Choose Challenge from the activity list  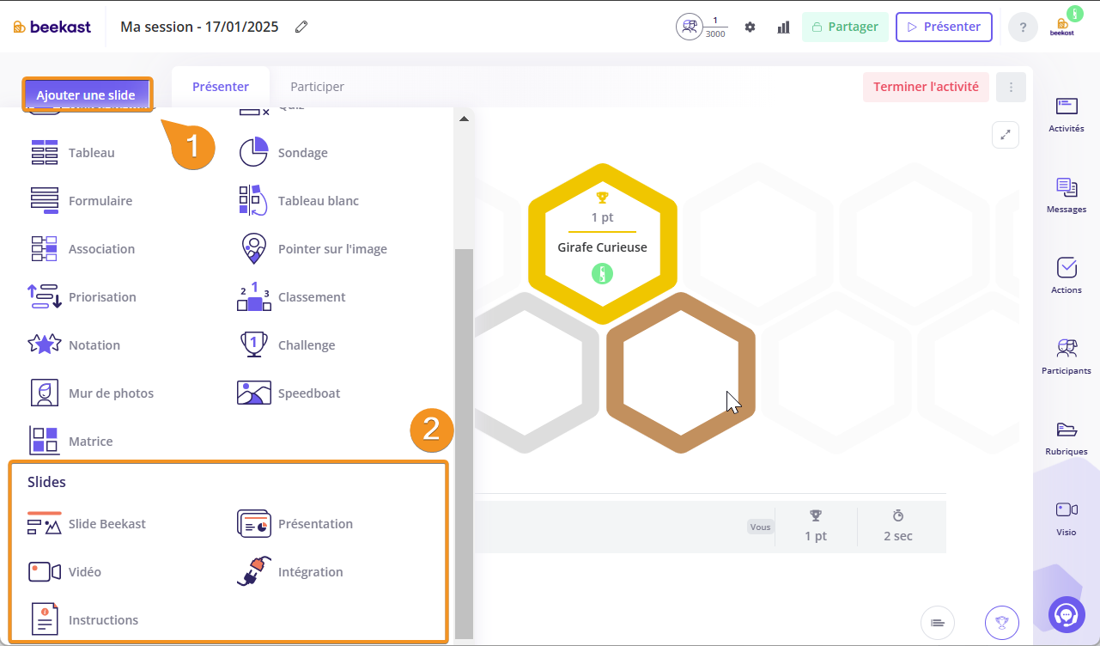(x=307, y=344)
